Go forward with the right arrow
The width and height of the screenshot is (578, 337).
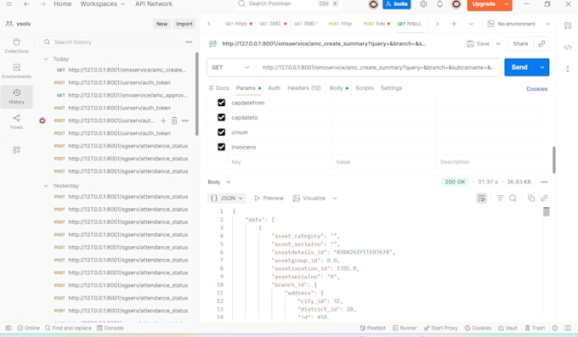(x=42, y=4)
